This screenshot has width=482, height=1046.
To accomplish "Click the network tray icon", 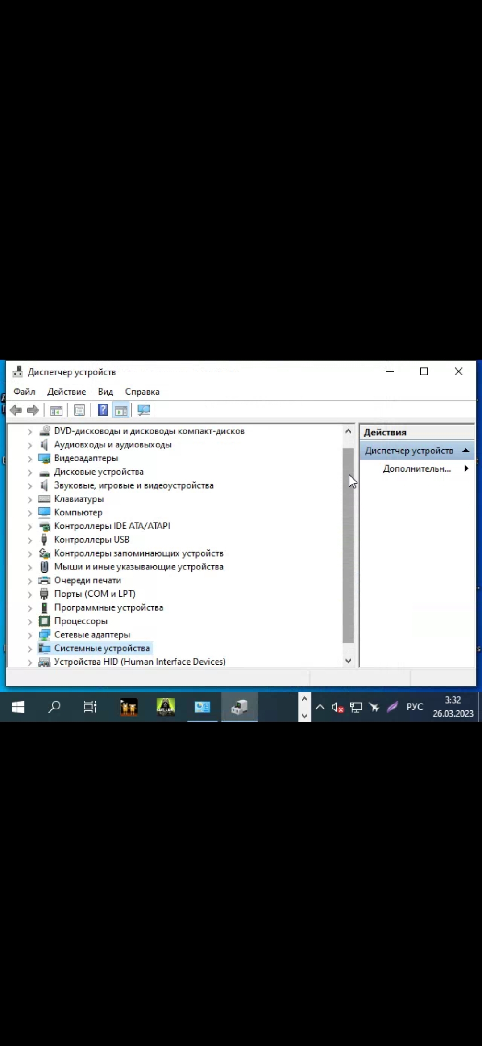I will pyautogui.click(x=356, y=708).
